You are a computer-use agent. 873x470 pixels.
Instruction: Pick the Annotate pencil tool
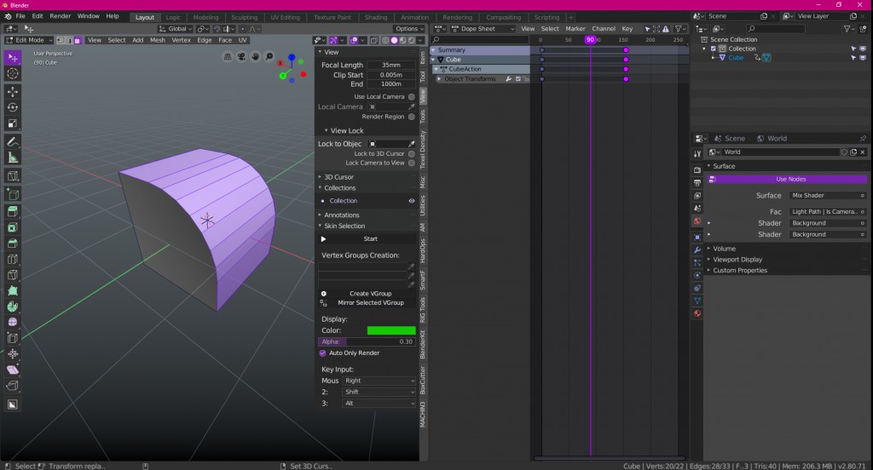(x=13, y=141)
